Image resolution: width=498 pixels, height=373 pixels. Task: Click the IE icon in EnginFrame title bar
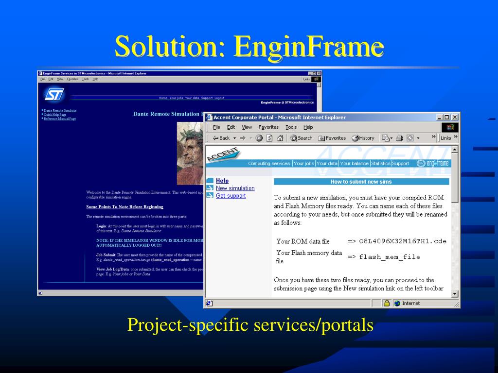click(x=40, y=73)
